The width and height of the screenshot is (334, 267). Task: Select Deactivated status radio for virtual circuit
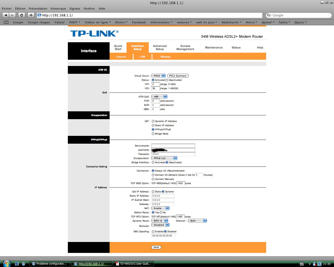coord(167,80)
